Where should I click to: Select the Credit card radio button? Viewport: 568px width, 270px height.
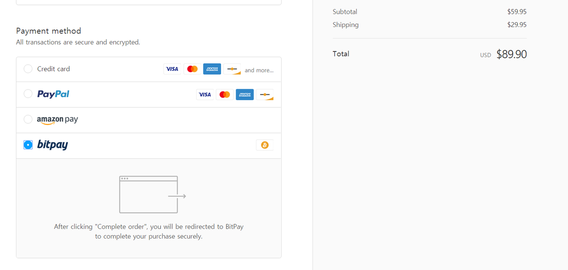pyautogui.click(x=28, y=69)
